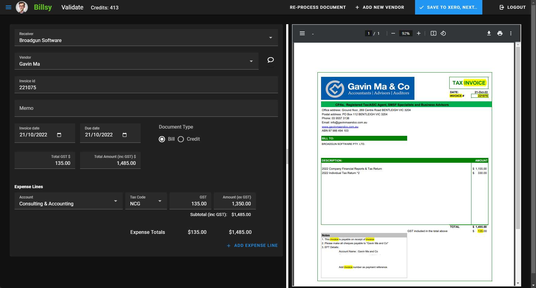Click the PDF page number box
The width and height of the screenshot is (536, 288).
(369, 33)
